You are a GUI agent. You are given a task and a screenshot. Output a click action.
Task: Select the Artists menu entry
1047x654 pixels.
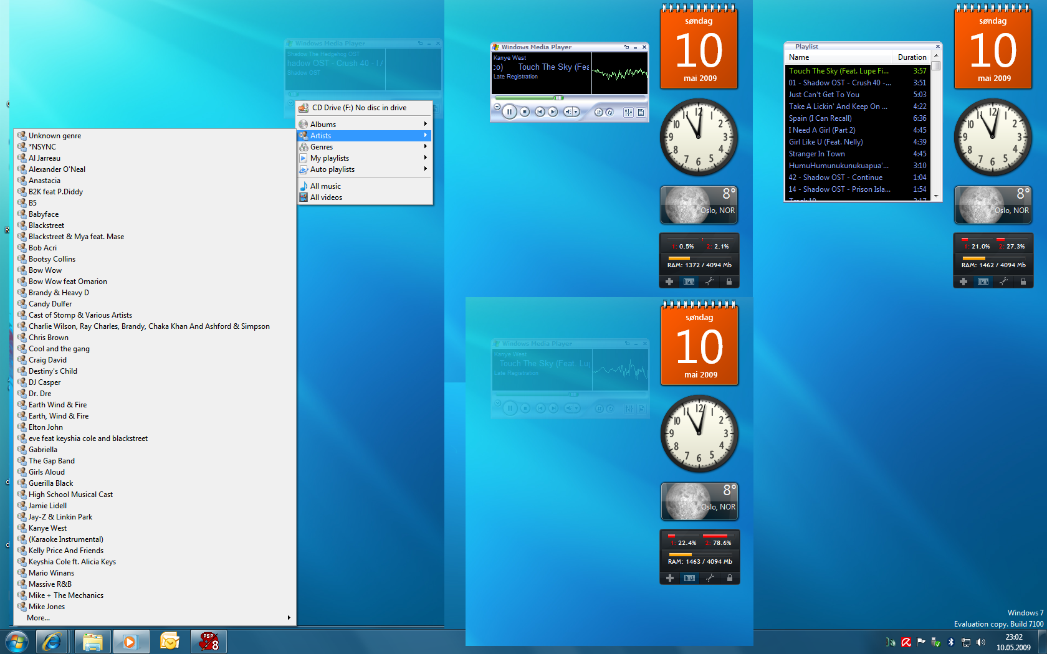(365, 136)
